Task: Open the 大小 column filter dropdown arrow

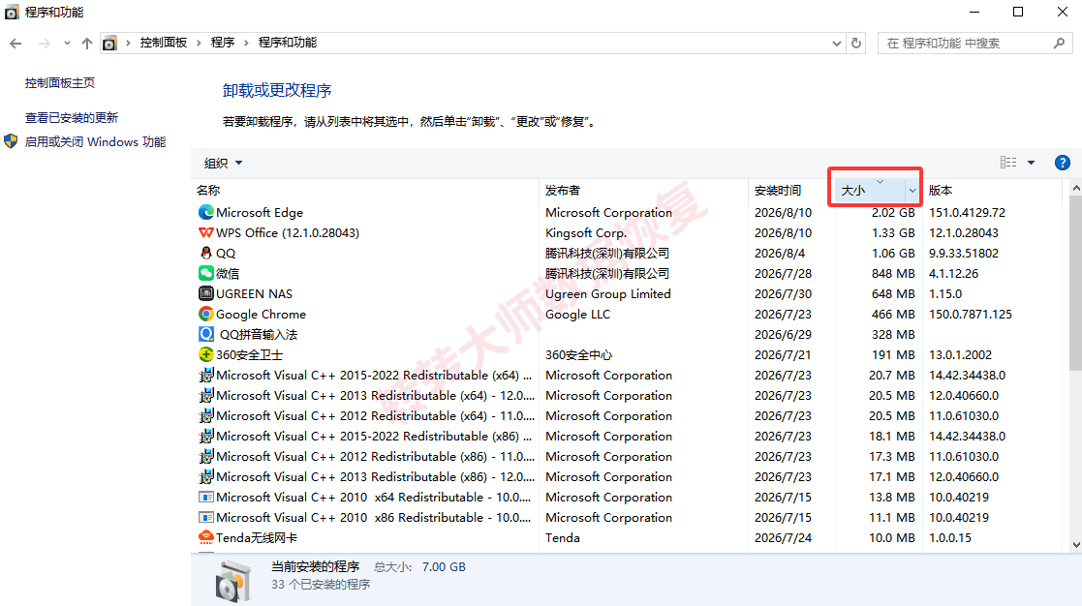Action: (912, 191)
